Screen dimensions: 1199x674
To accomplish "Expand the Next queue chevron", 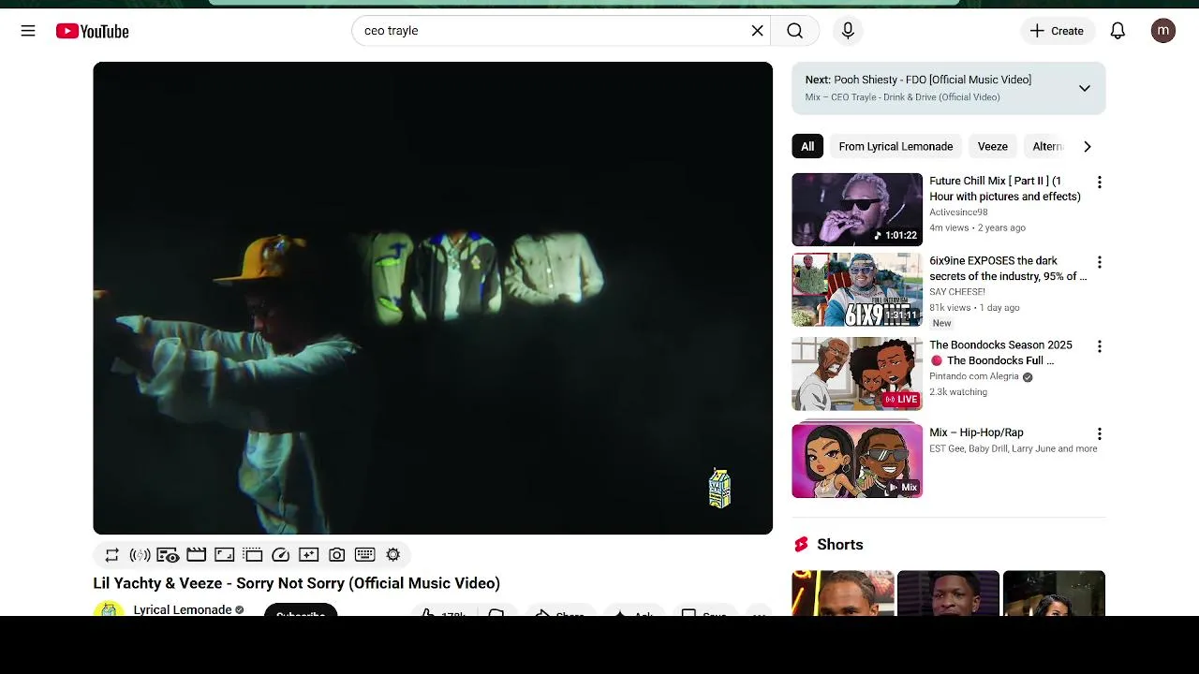I will tap(1084, 88).
